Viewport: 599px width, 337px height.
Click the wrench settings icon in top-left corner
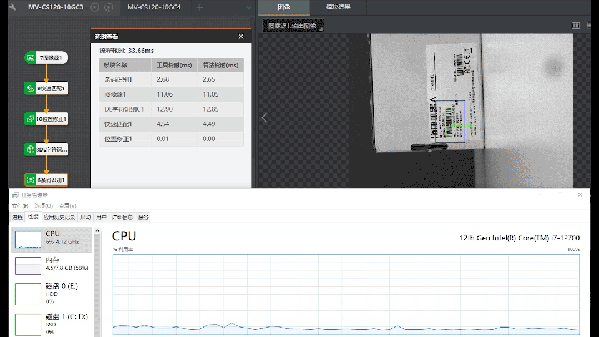coord(12,7)
